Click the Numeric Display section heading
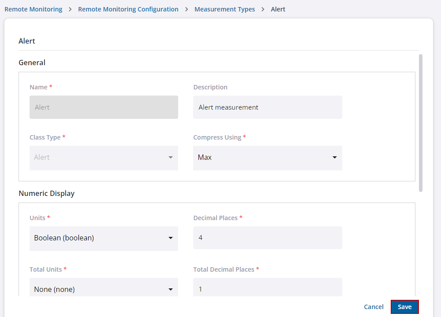441x317 pixels. point(46,193)
